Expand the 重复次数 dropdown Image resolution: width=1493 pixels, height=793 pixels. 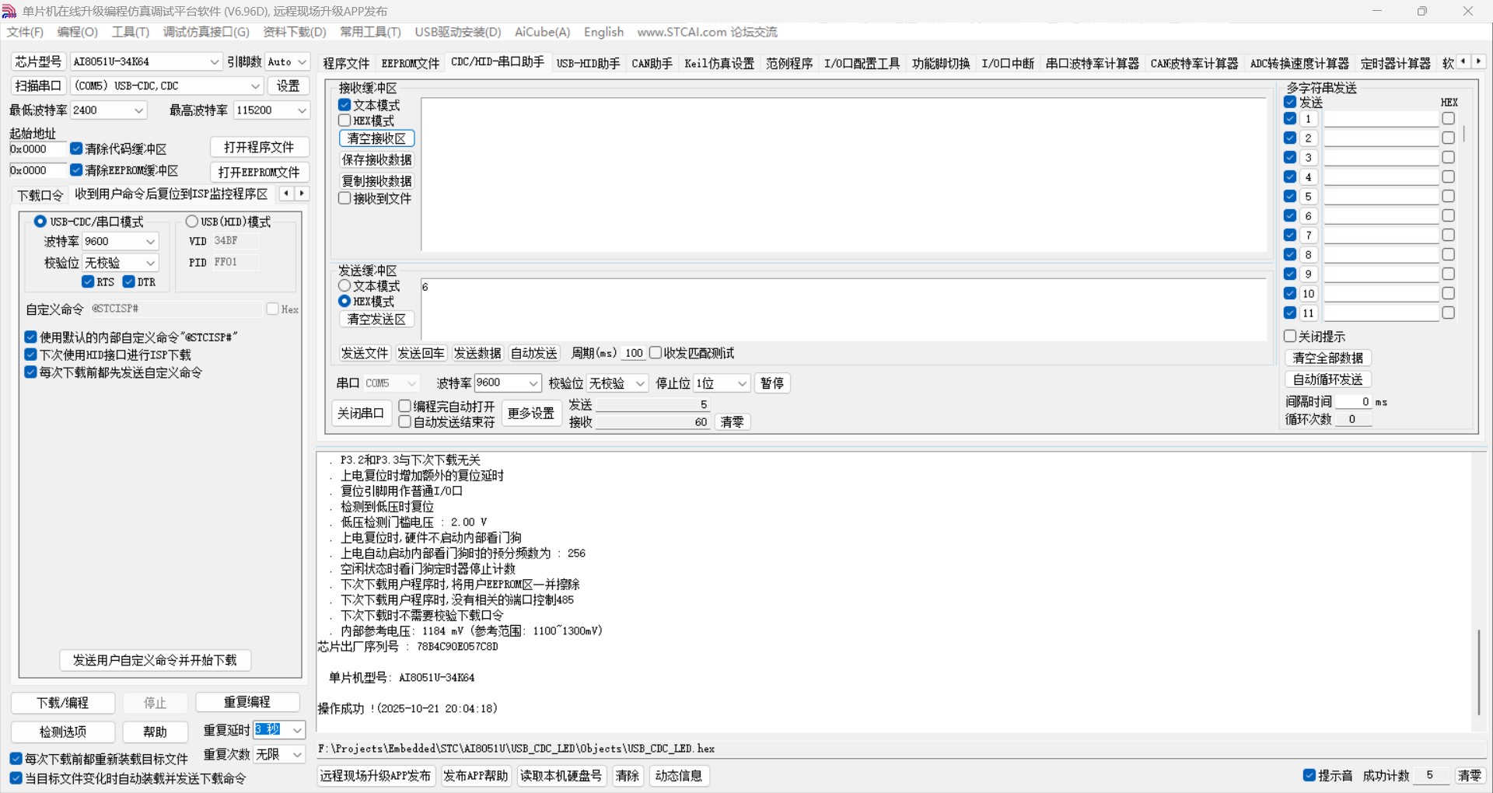click(x=297, y=754)
